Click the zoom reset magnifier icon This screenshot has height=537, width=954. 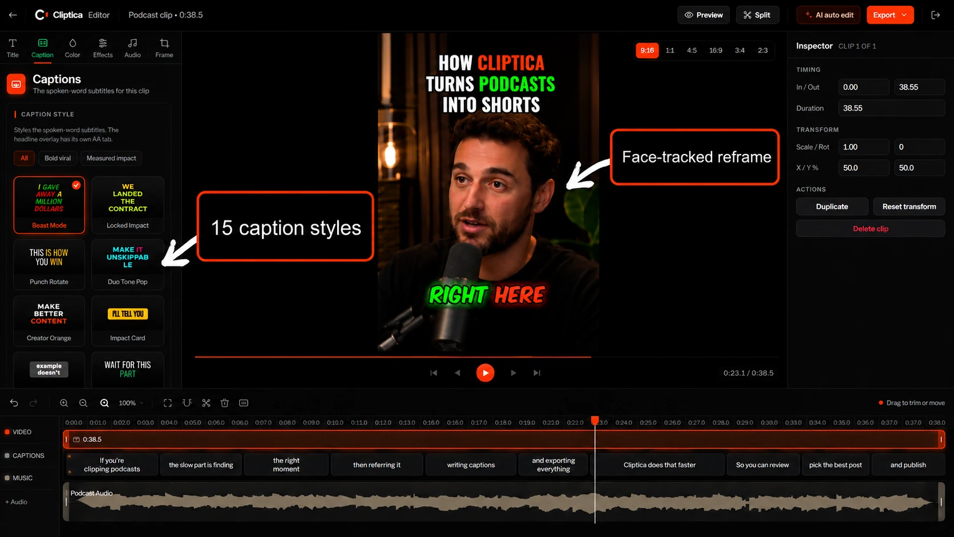tap(104, 403)
